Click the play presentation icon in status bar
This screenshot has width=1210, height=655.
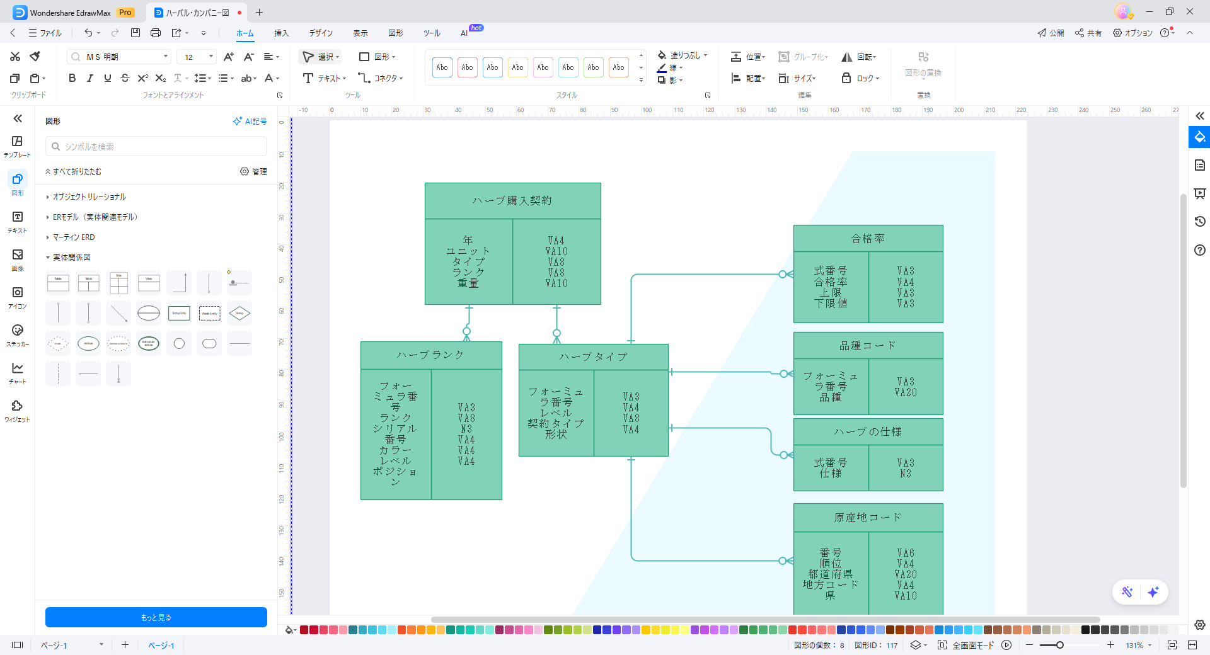point(1006,645)
